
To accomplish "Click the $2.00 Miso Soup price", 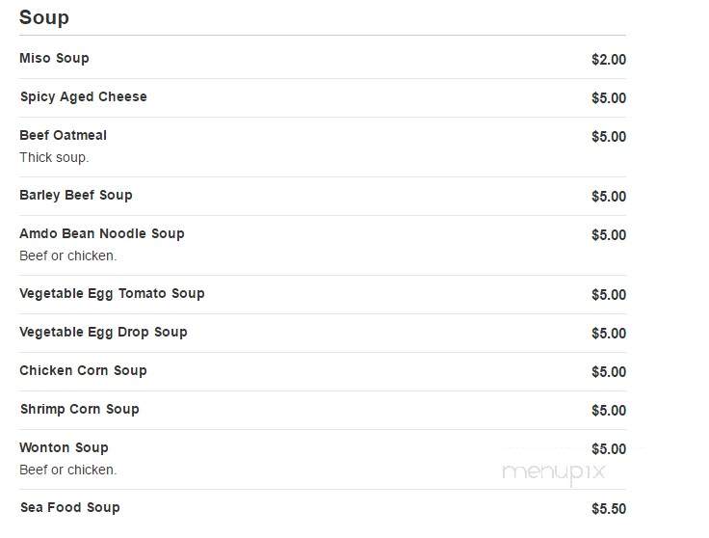I will point(609,59).
